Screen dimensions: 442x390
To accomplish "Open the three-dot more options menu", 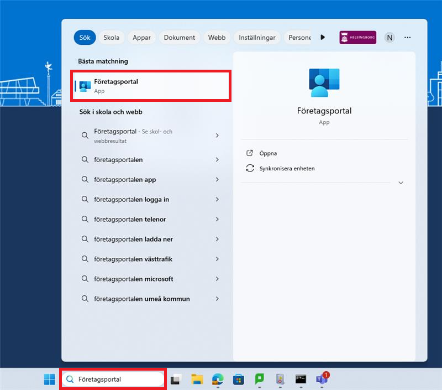I will [x=407, y=38].
